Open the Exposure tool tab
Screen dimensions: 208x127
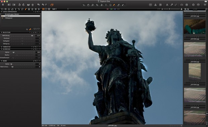[12, 9]
